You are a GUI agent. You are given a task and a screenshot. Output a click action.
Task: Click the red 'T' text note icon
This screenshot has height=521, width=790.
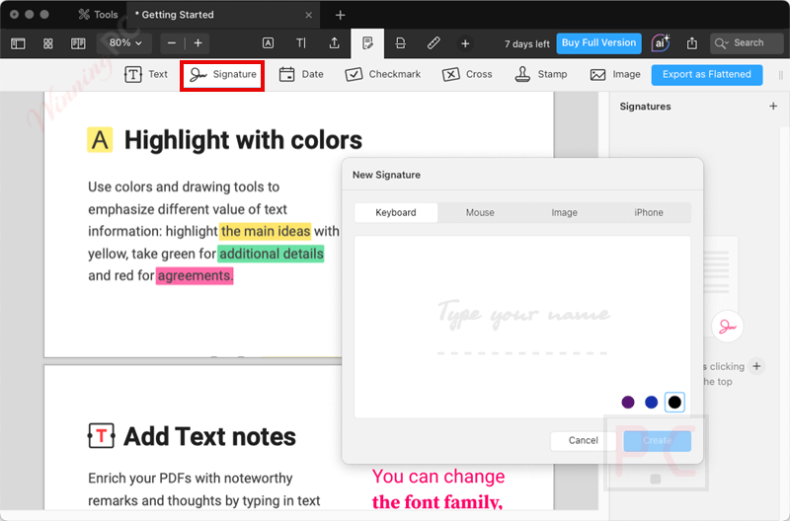102,436
